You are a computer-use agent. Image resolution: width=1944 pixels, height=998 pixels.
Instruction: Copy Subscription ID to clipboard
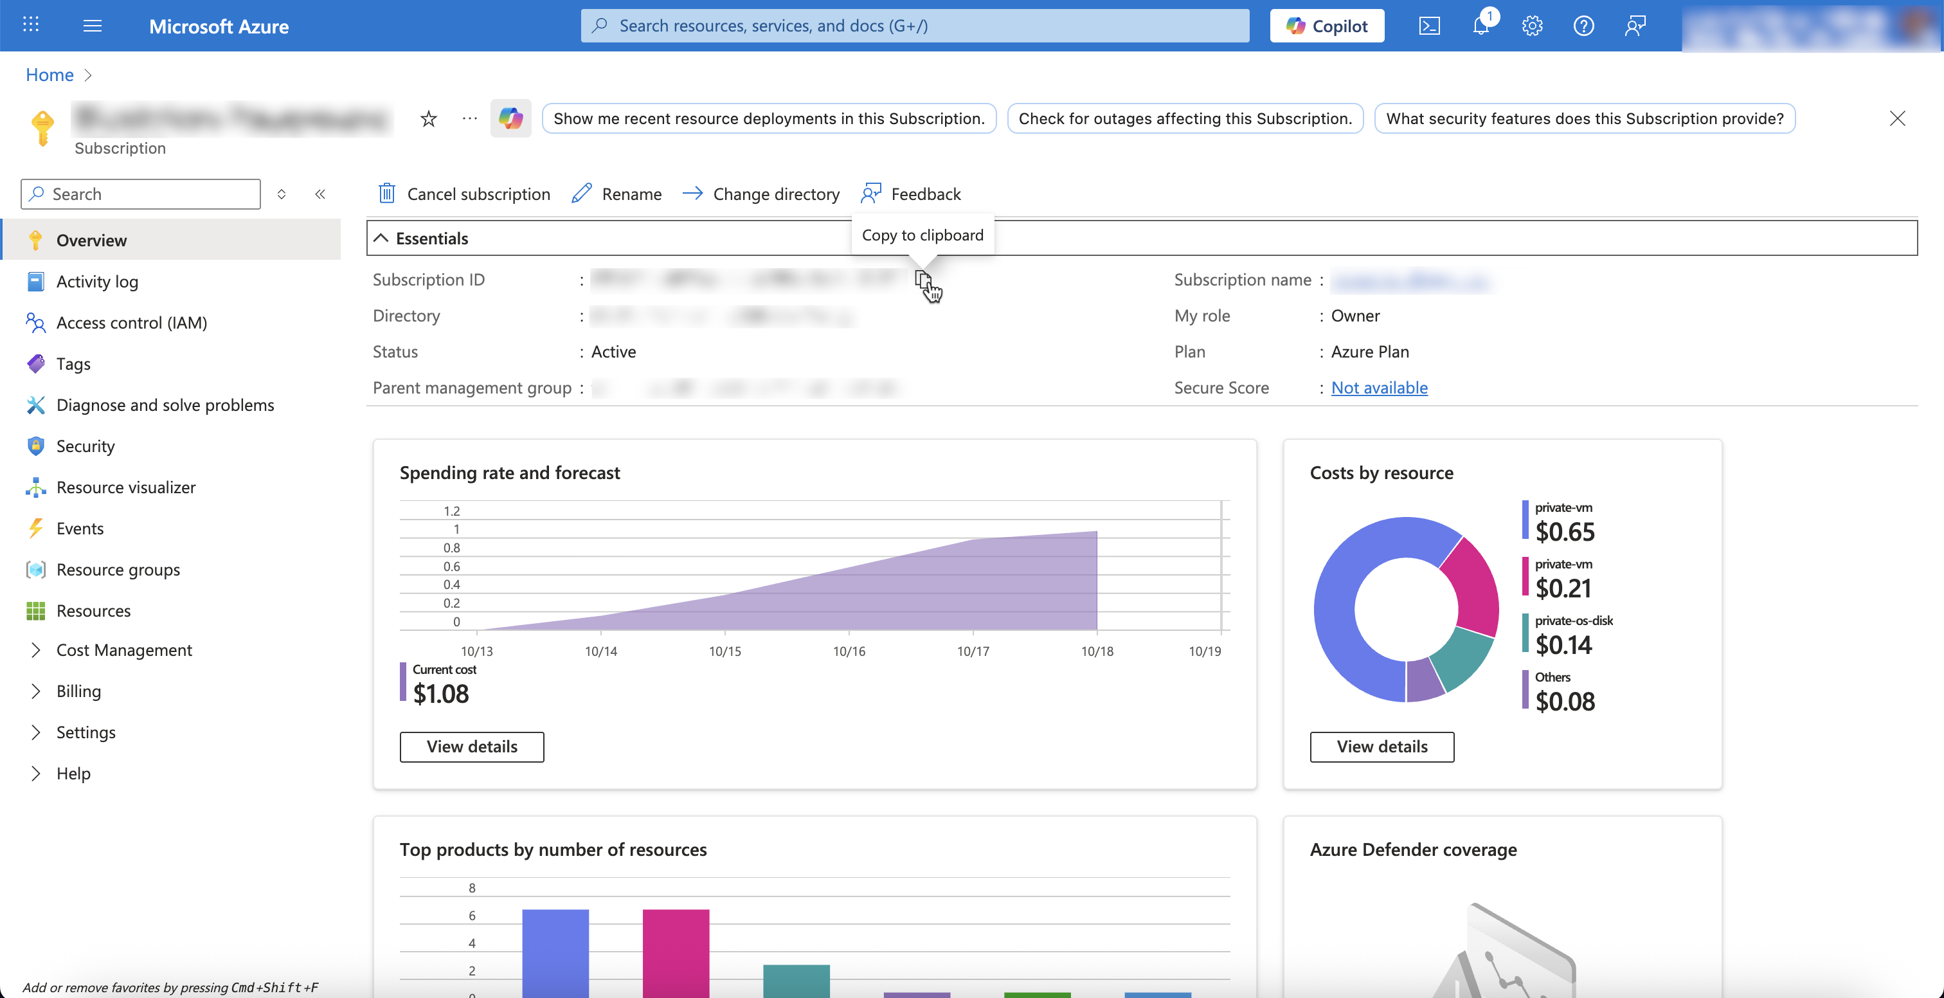pos(923,279)
